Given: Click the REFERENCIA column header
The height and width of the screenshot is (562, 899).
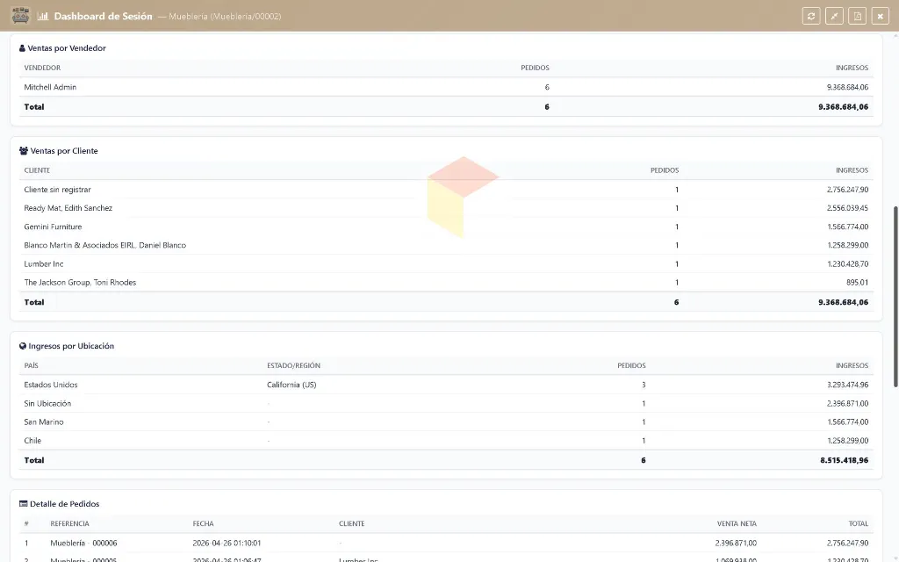Looking at the screenshot, I should pos(69,523).
